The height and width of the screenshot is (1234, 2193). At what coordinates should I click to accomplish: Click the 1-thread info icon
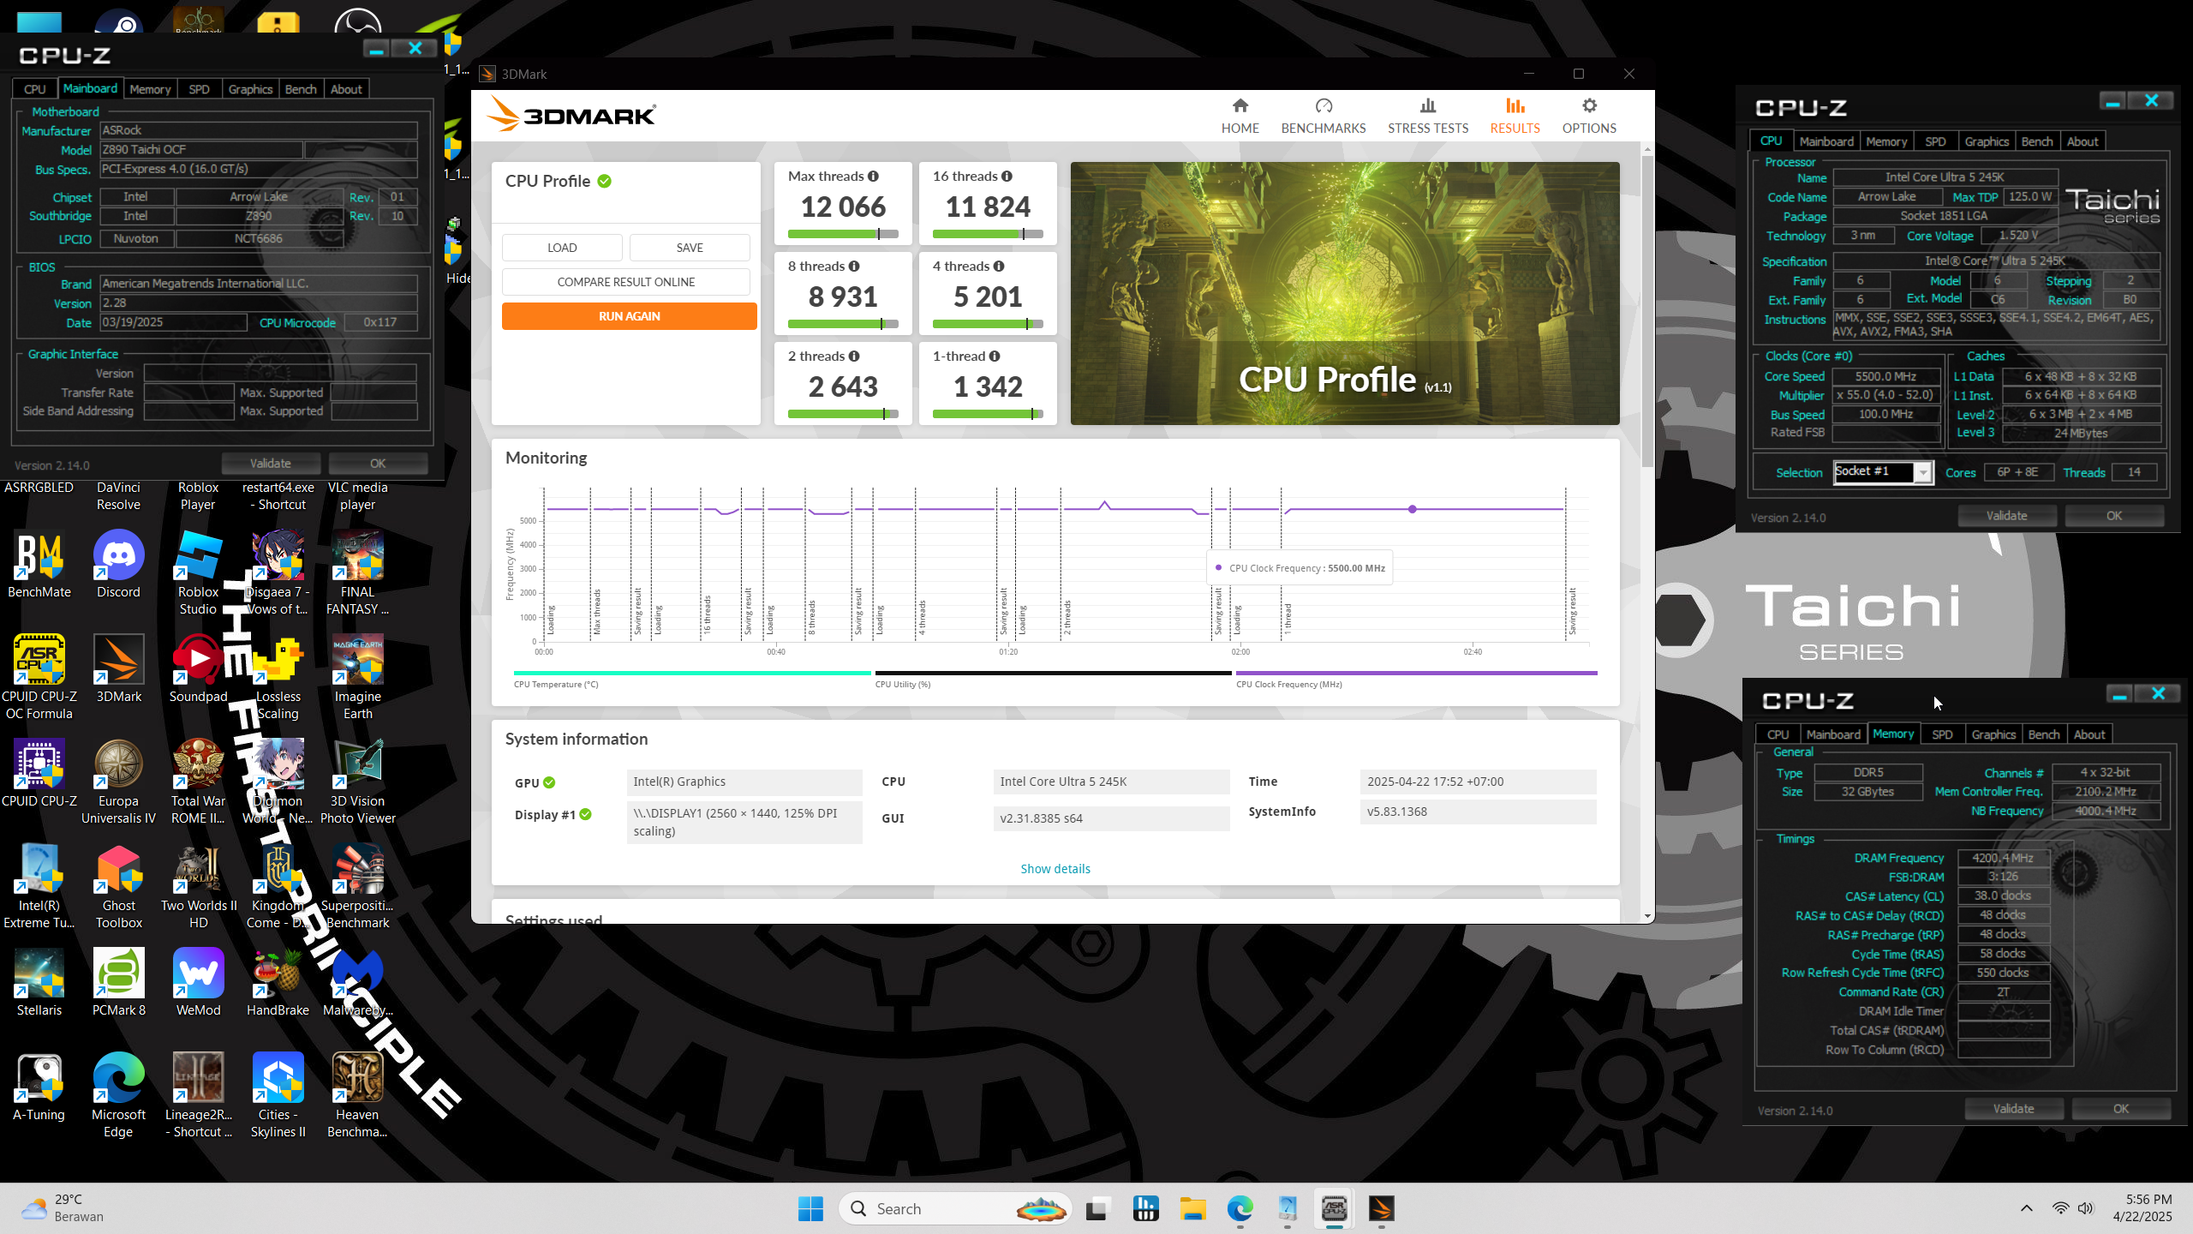click(x=995, y=356)
